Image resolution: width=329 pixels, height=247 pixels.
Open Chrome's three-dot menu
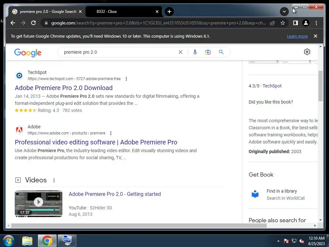pos(316,23)
